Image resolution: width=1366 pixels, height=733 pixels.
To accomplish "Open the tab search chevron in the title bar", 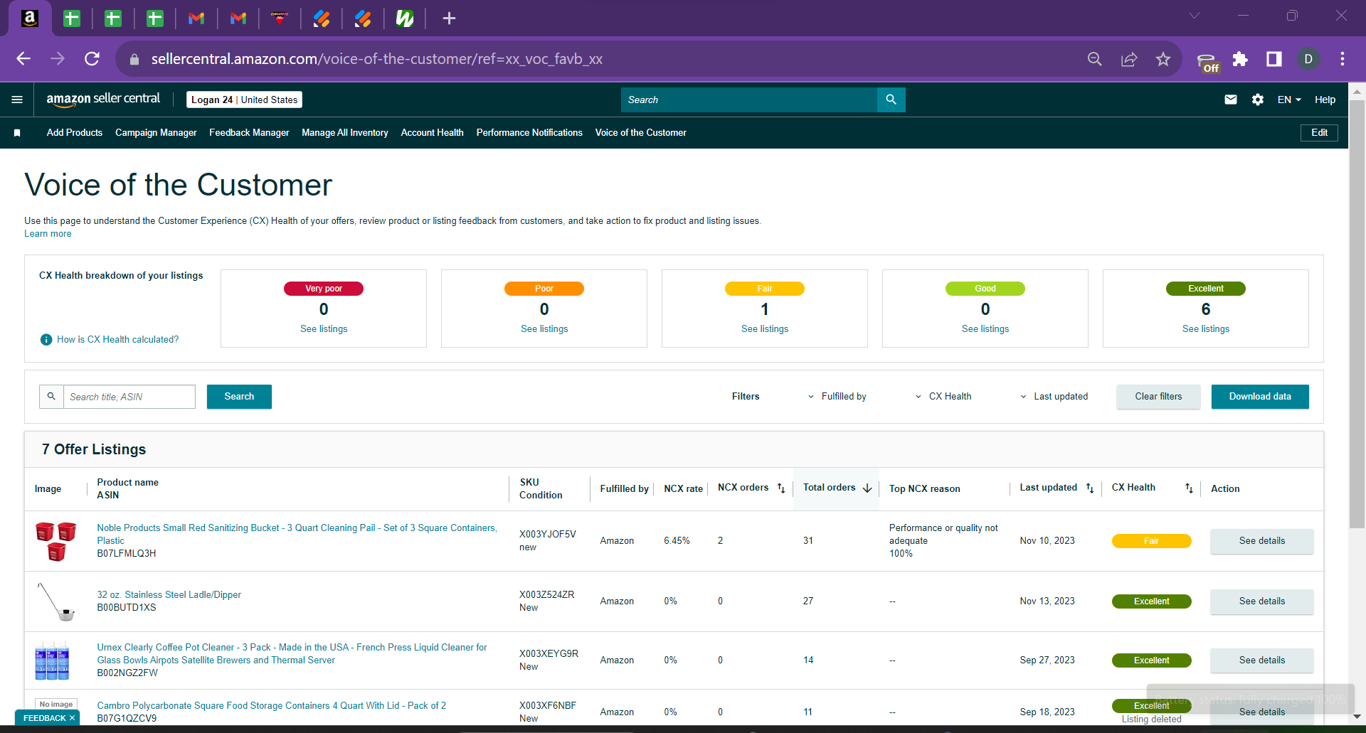I will (1195, 16).
